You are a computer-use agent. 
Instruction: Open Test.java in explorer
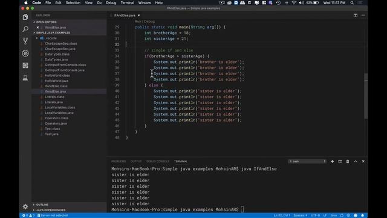click(51, 134)
